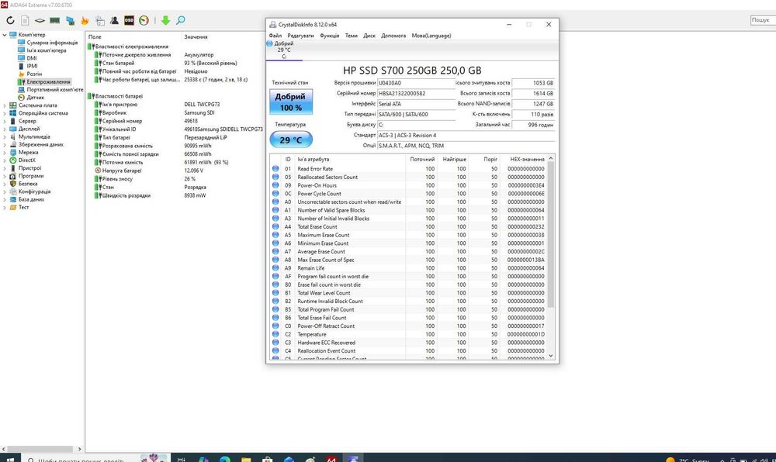Click the serial number field HBSA21322000582
This screenshot has width=776, height=462.
pos(416,93)
